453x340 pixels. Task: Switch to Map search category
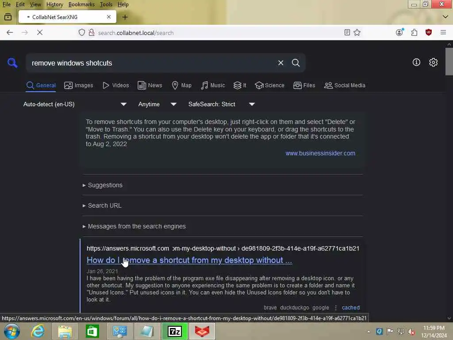pyautogui.click(x=182, y=85)
